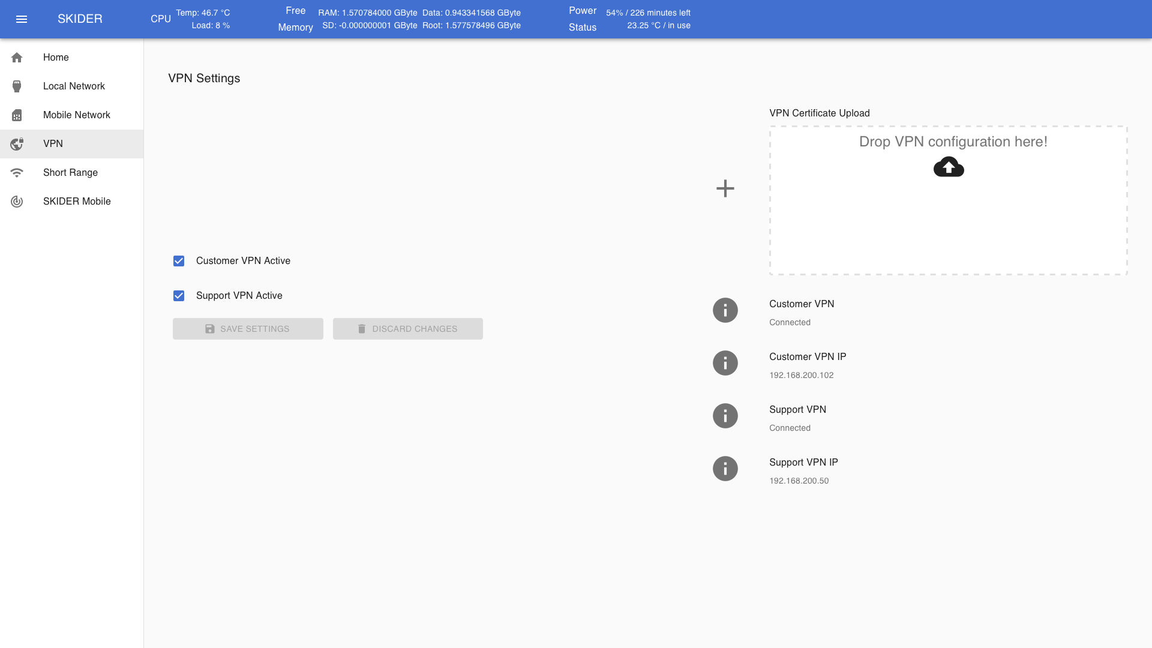The image size is (1152, 648).
Task: Click info icon next to Customer VPN IP
Action: (725, 363)
